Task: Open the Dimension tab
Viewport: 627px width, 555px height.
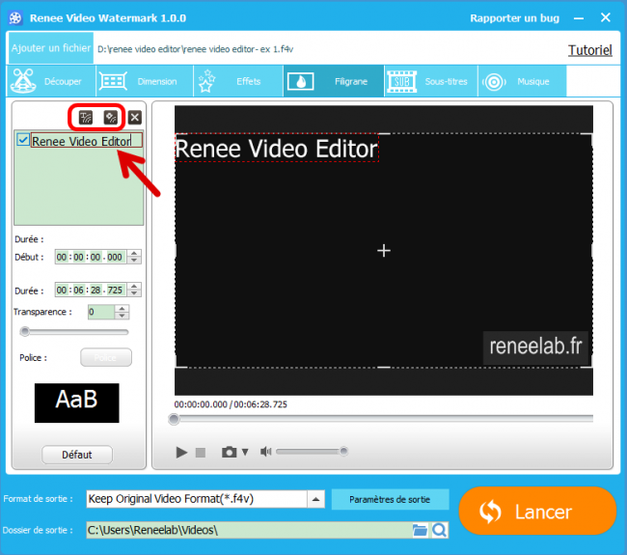Action: tap(145, 81)
